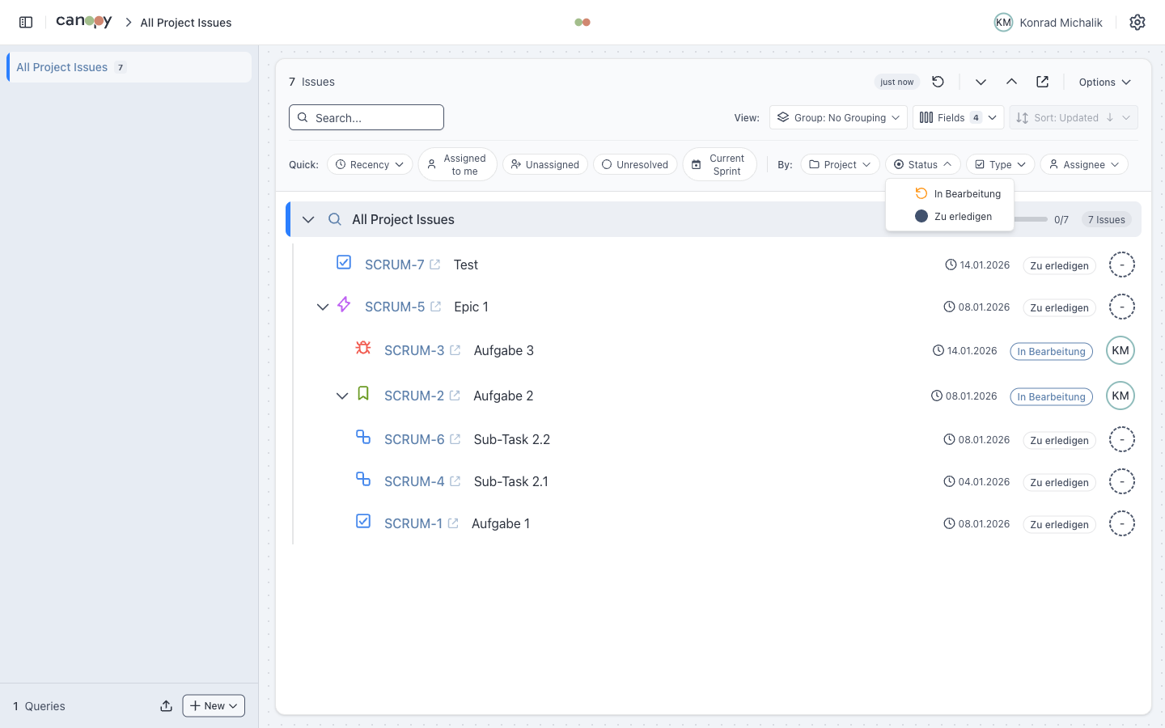
Task: Click the refresh issues icon
Action: 938,82
